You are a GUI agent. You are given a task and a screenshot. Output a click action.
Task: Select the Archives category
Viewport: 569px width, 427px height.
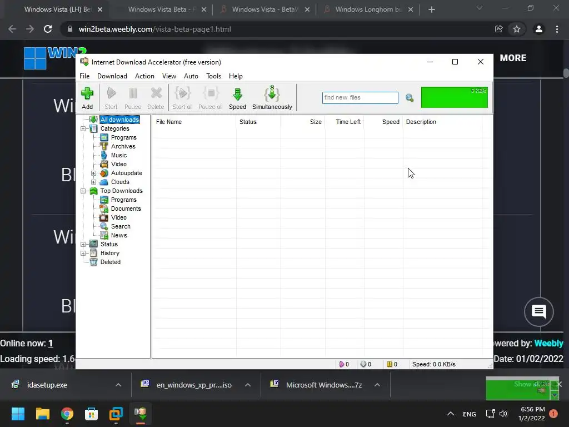(x=123, y=146)
